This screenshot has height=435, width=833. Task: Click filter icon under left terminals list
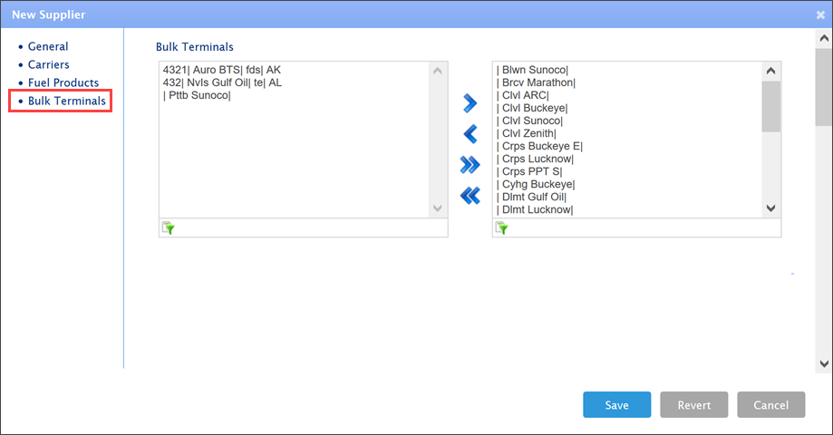point(168,228)
